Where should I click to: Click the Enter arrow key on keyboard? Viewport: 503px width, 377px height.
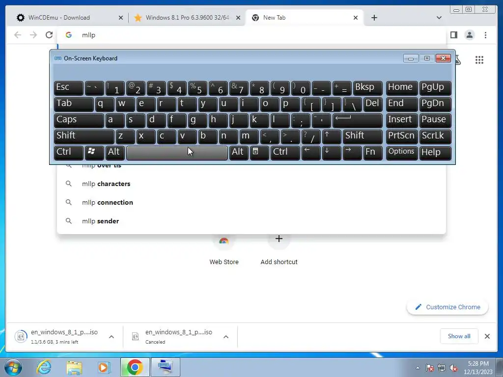coord(358,120)
